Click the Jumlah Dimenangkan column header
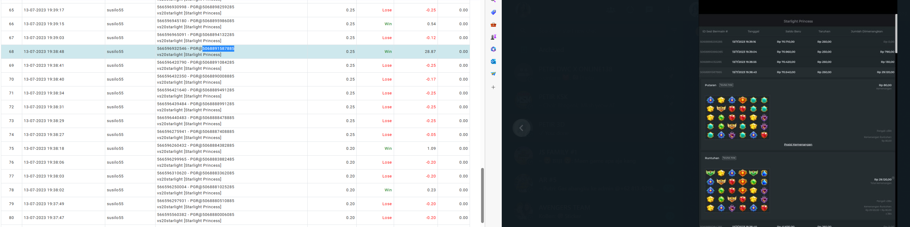 [x=866, y=32]
